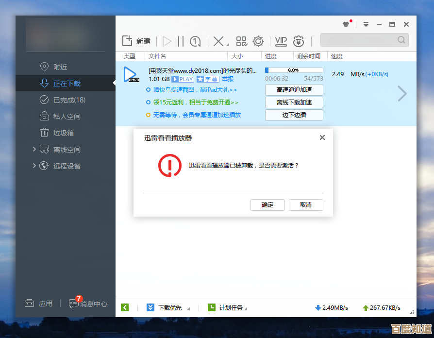Select 已完成(18) in the sidebar
The height and width of the screenshot is (338, 434).
(68, 100)
